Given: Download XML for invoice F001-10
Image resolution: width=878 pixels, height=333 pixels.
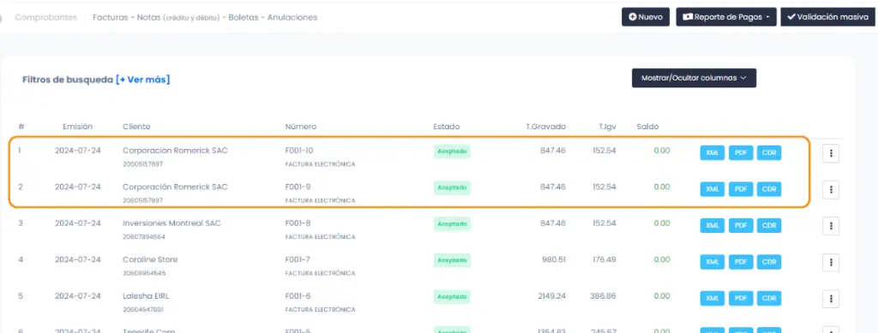Looking at the screenshot, I should [713, 153].
